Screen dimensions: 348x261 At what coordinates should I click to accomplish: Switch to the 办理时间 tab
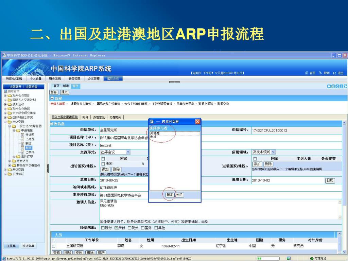coord(116,117)
